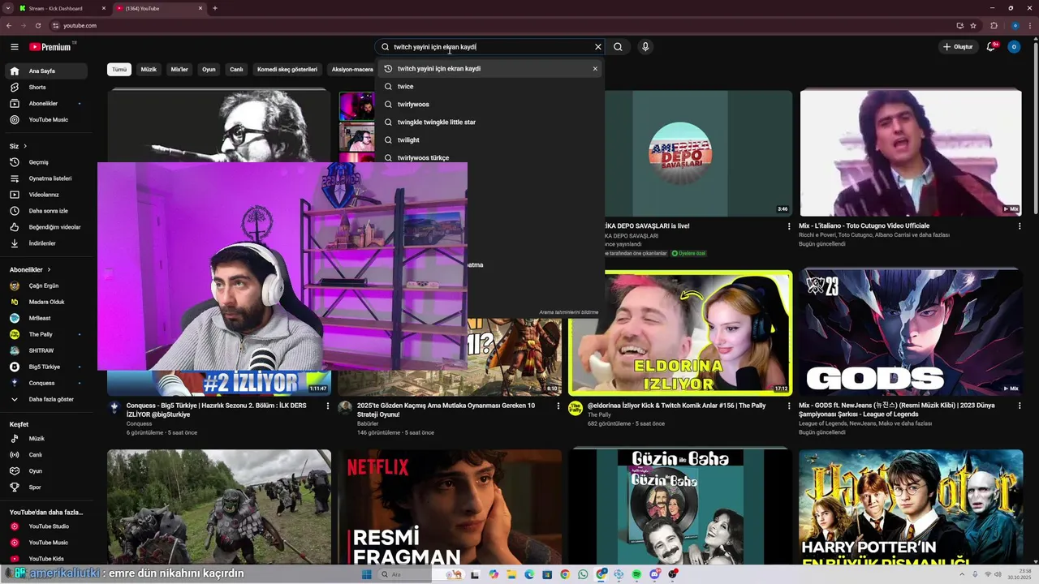
Task: Remove first suggestion with its X
Action: tap(595, 69)
